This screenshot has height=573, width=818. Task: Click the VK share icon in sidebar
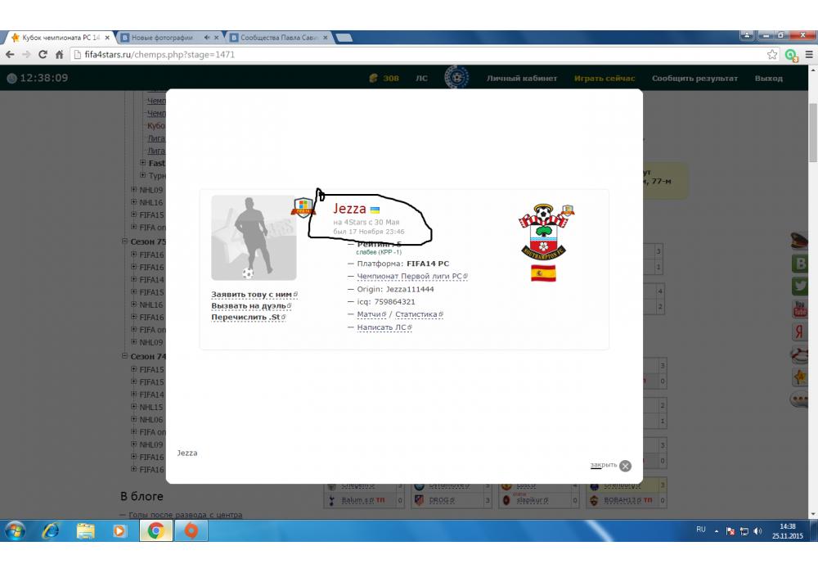coord(800,263)
